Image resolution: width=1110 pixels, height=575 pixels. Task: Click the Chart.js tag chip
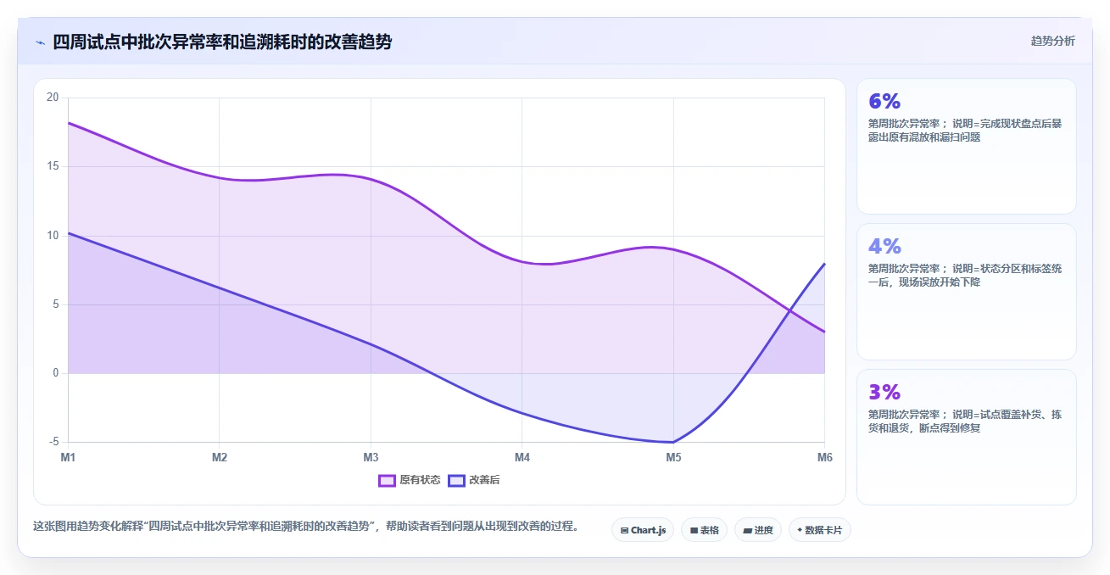pos(643,530)
